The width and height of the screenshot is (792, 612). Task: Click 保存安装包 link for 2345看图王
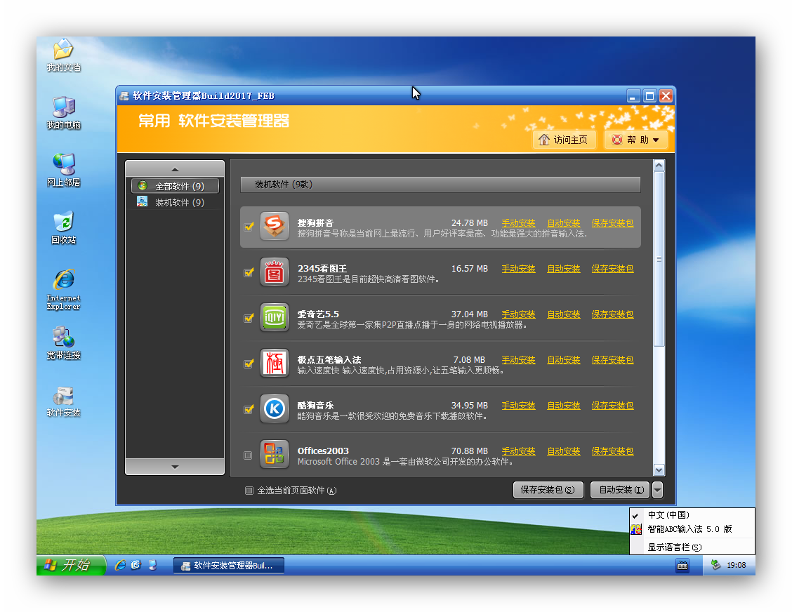612,269
